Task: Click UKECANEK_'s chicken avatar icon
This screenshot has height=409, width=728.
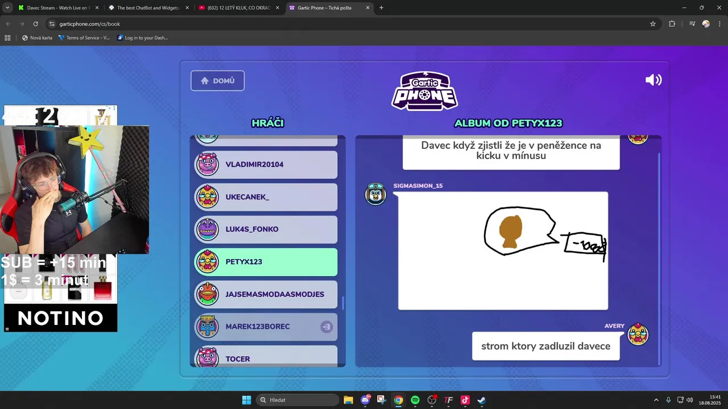Action: [x=208, y=197]
